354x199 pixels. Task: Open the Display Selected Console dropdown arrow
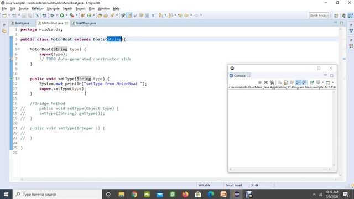pyautogui.click(x=323, y=82)
